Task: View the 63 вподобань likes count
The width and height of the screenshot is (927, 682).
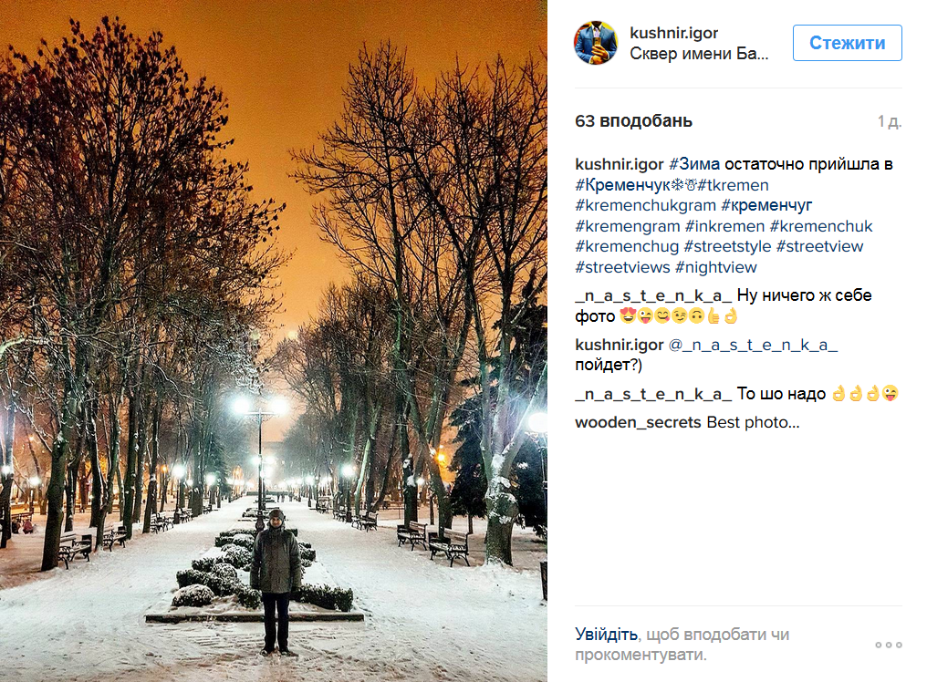Action: pos(633,121)
